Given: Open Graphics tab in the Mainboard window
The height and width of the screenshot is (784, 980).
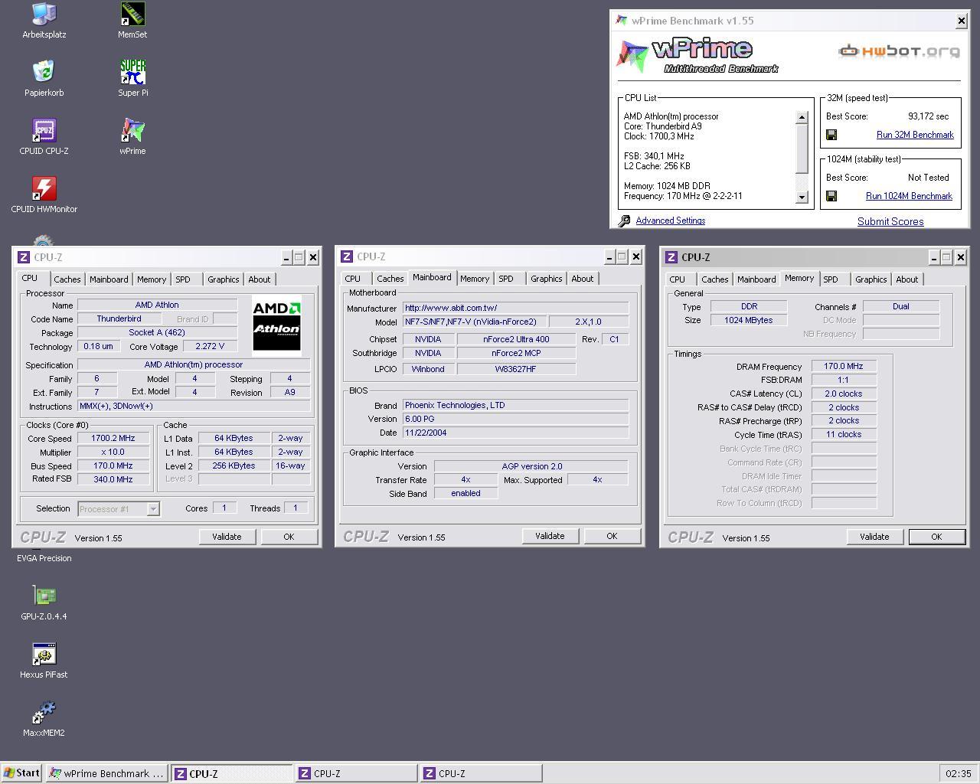Looking at the screenshot, I should click(x=547, y=279).
